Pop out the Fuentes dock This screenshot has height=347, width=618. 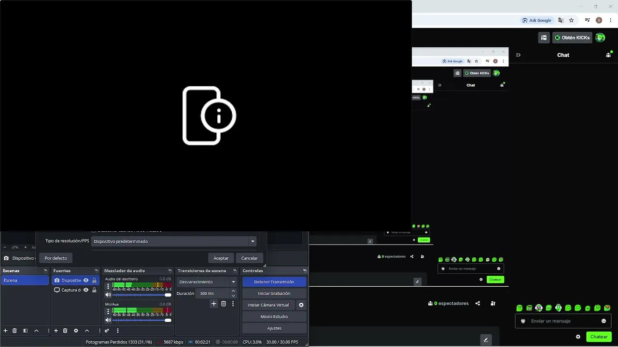click(x=96, y=271)
